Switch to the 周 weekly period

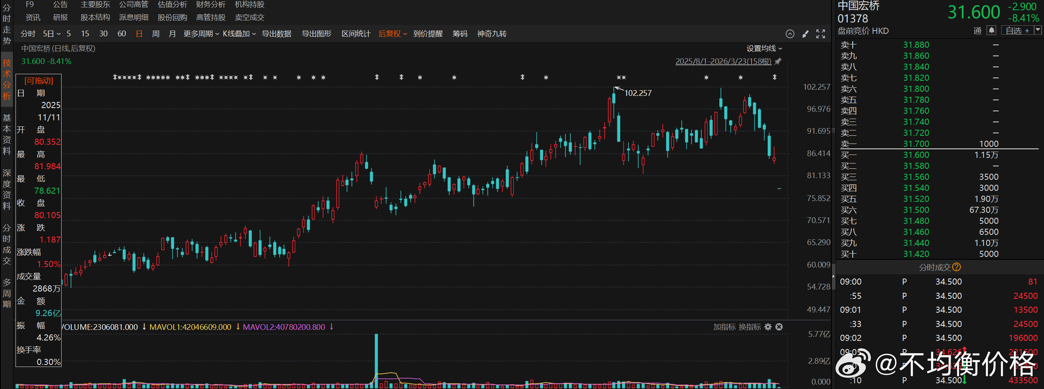(156, 34)
